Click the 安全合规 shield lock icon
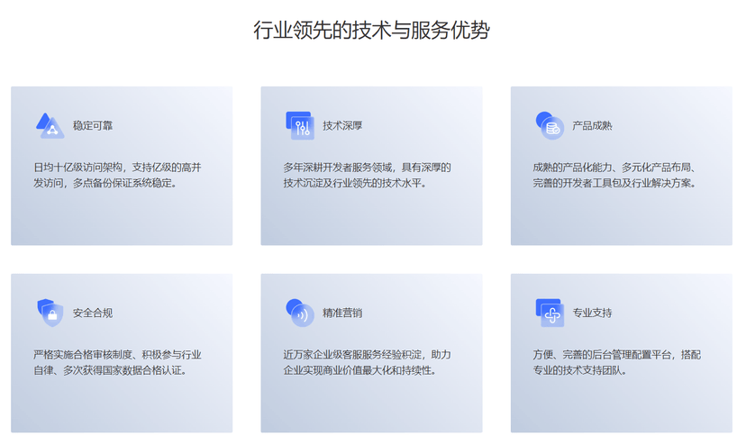746x445 pixels. [50, 313]
